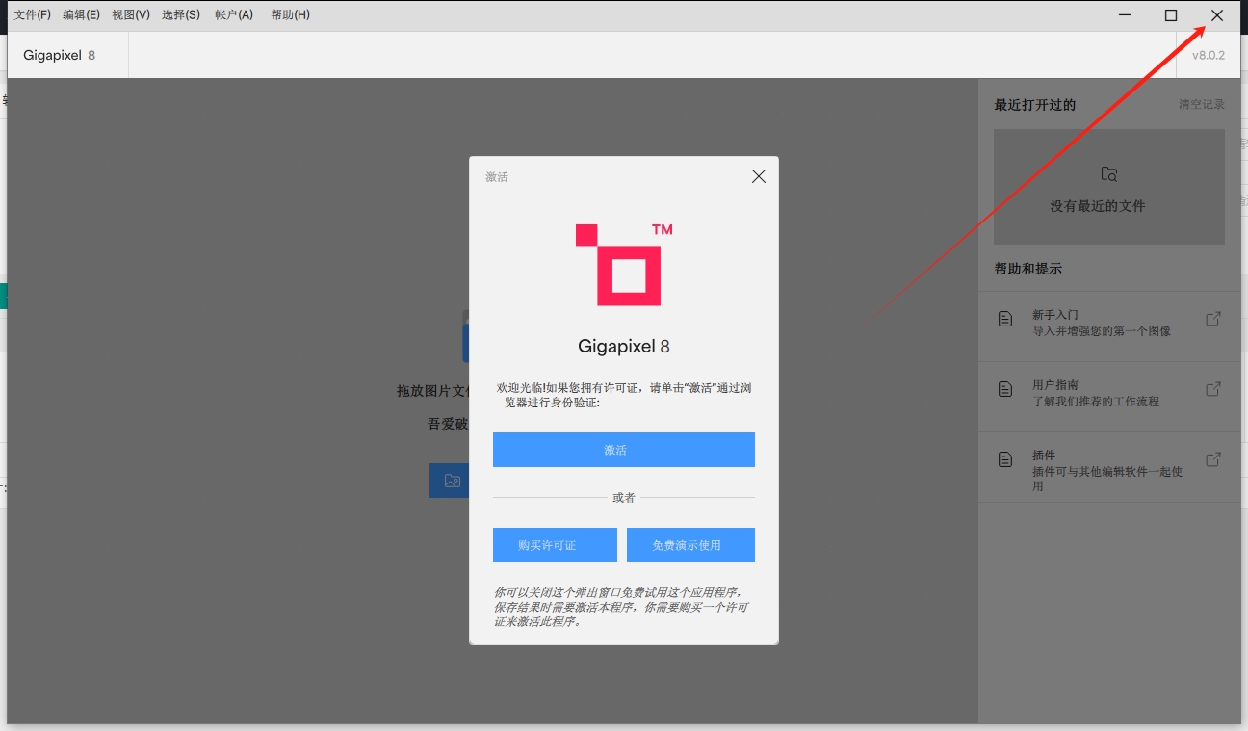1248x731 pixels.
Task: Click the Gigapixel logo in the dialog
Action: coord(624,265)
